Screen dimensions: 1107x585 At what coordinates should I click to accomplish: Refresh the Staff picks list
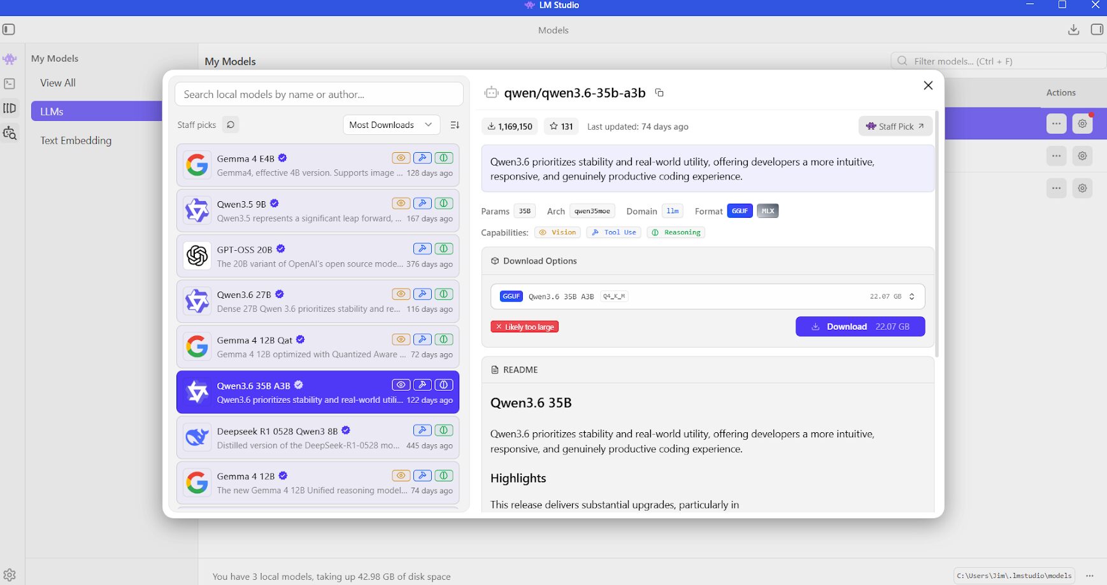pos(231,125)
